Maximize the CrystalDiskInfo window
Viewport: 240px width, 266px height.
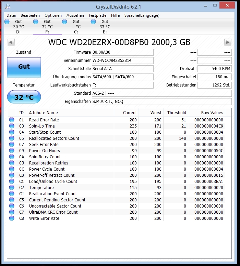tap(215, 5)
